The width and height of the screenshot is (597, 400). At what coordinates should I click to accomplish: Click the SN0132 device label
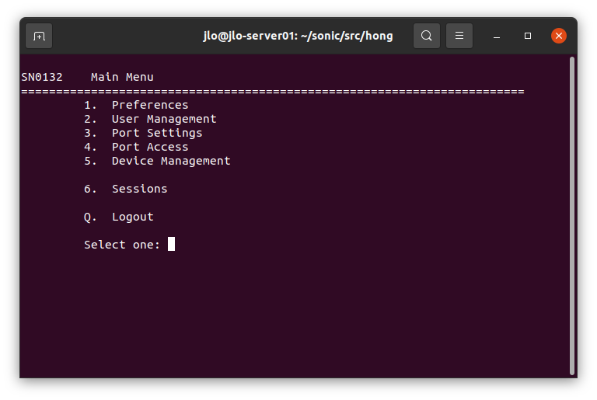coord(42,77)
